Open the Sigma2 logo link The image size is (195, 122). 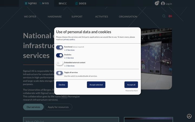[31, 3]
